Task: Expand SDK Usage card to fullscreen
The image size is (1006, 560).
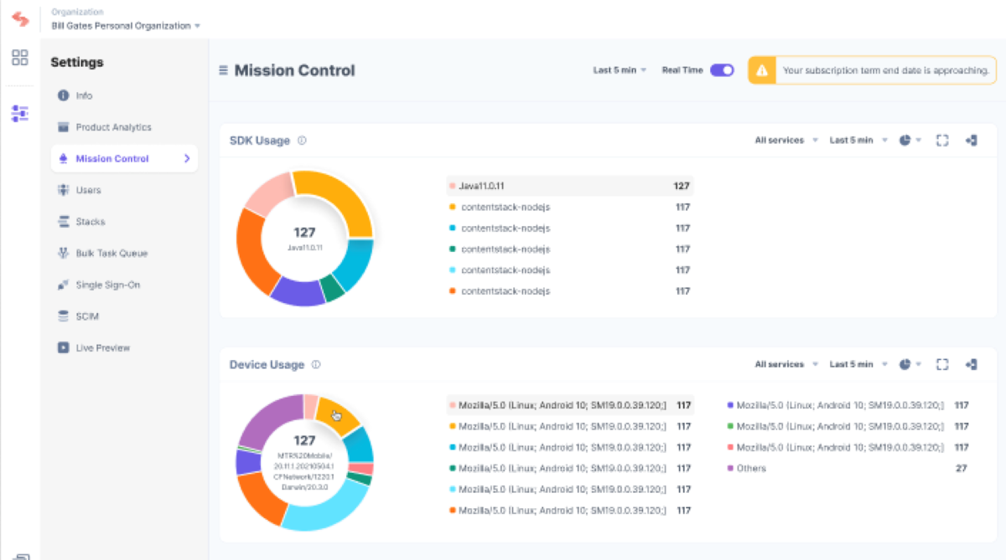Action: tap(942, 141)
